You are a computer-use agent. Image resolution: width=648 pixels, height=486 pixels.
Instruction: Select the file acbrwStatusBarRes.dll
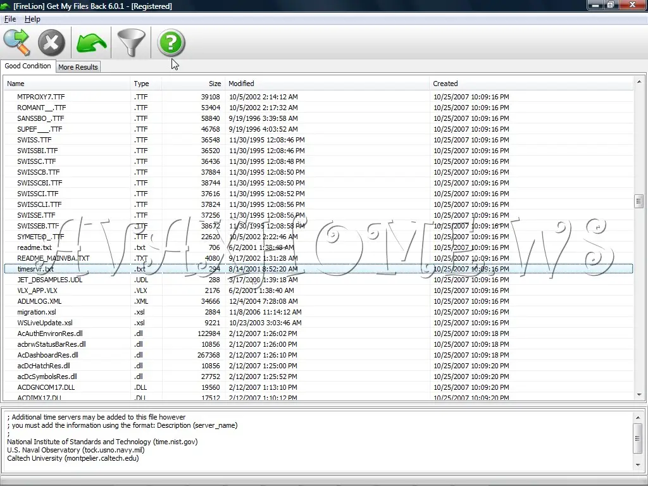[52, 344]
